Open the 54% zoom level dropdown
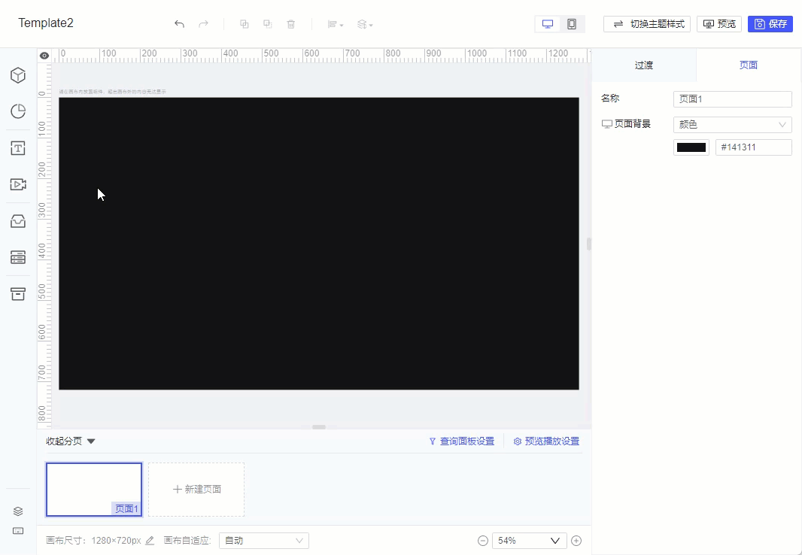This screenshot has height=555, width=802. (x=529, y=540)
